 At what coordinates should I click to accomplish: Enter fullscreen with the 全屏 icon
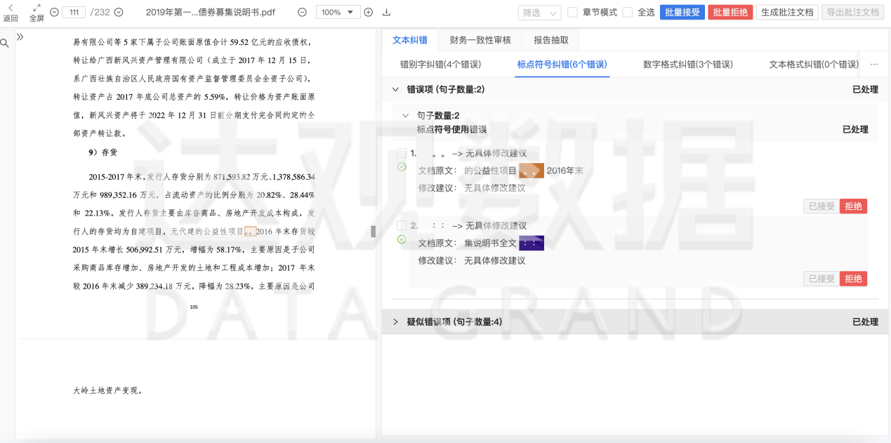tap(37, 12)
